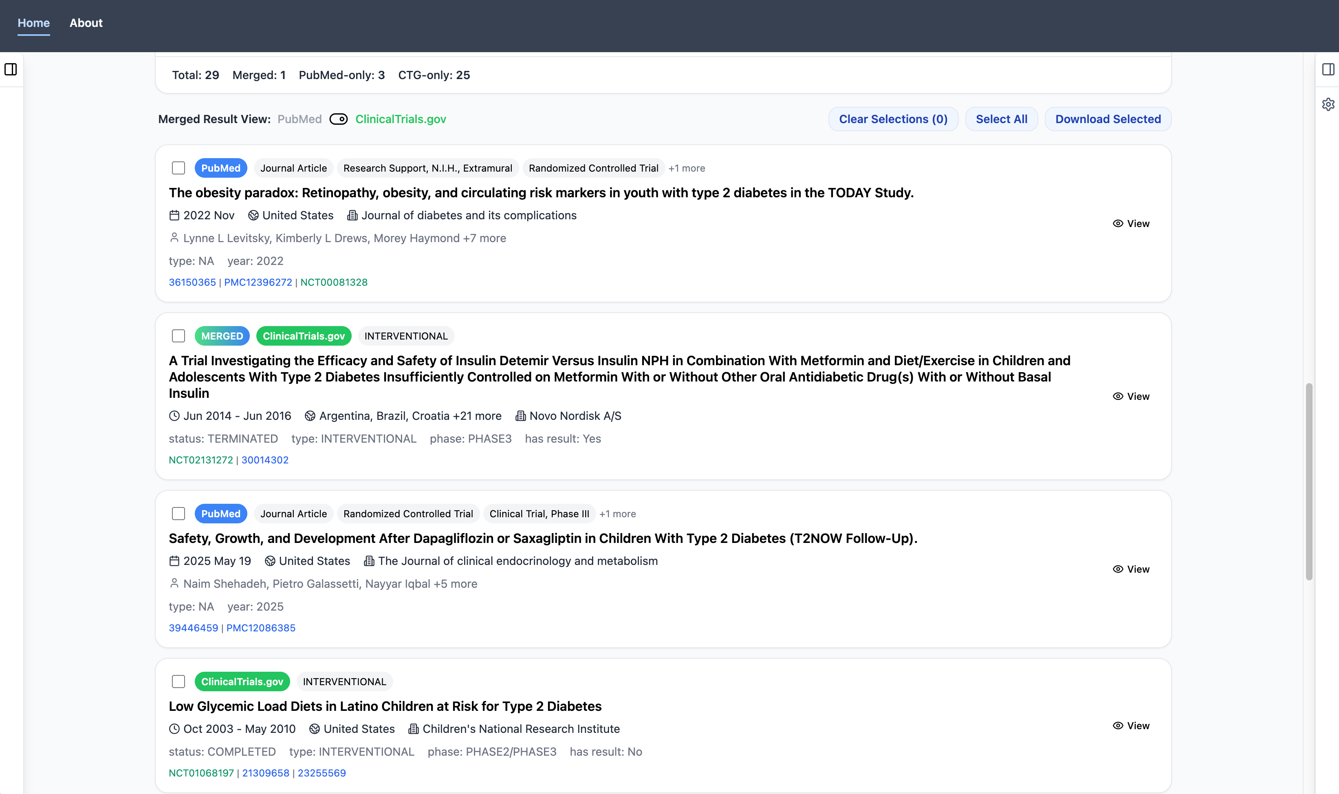Open NCT02131272 trial link
This screenshot has height=794, width=1339.
(201, 460)
